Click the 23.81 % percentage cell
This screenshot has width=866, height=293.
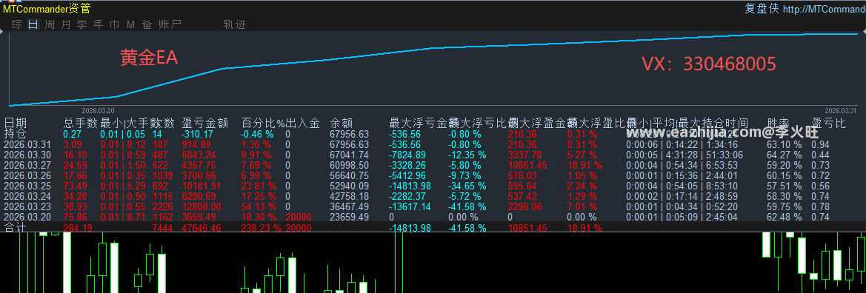[x=259, y=186]
